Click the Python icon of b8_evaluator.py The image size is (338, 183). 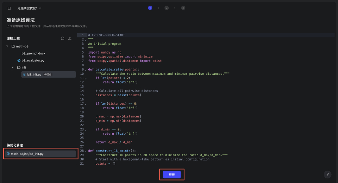(19, 60)
